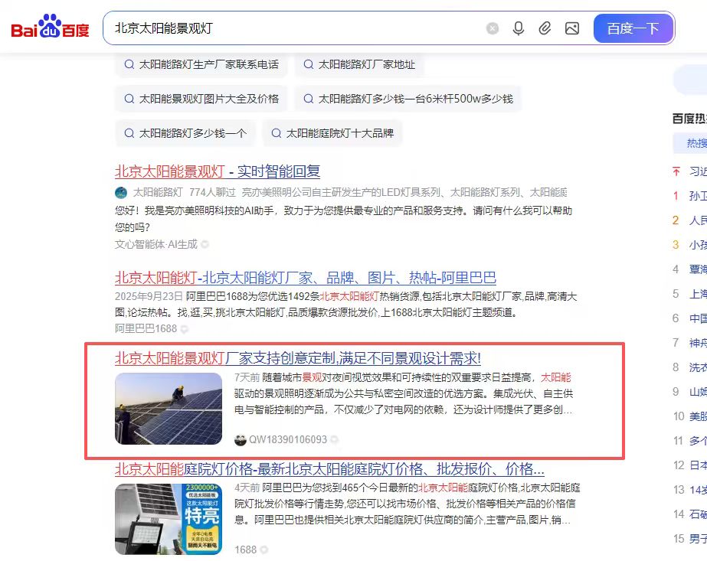Click the solar panel workers thumbnail

click(x=169, y=409)
